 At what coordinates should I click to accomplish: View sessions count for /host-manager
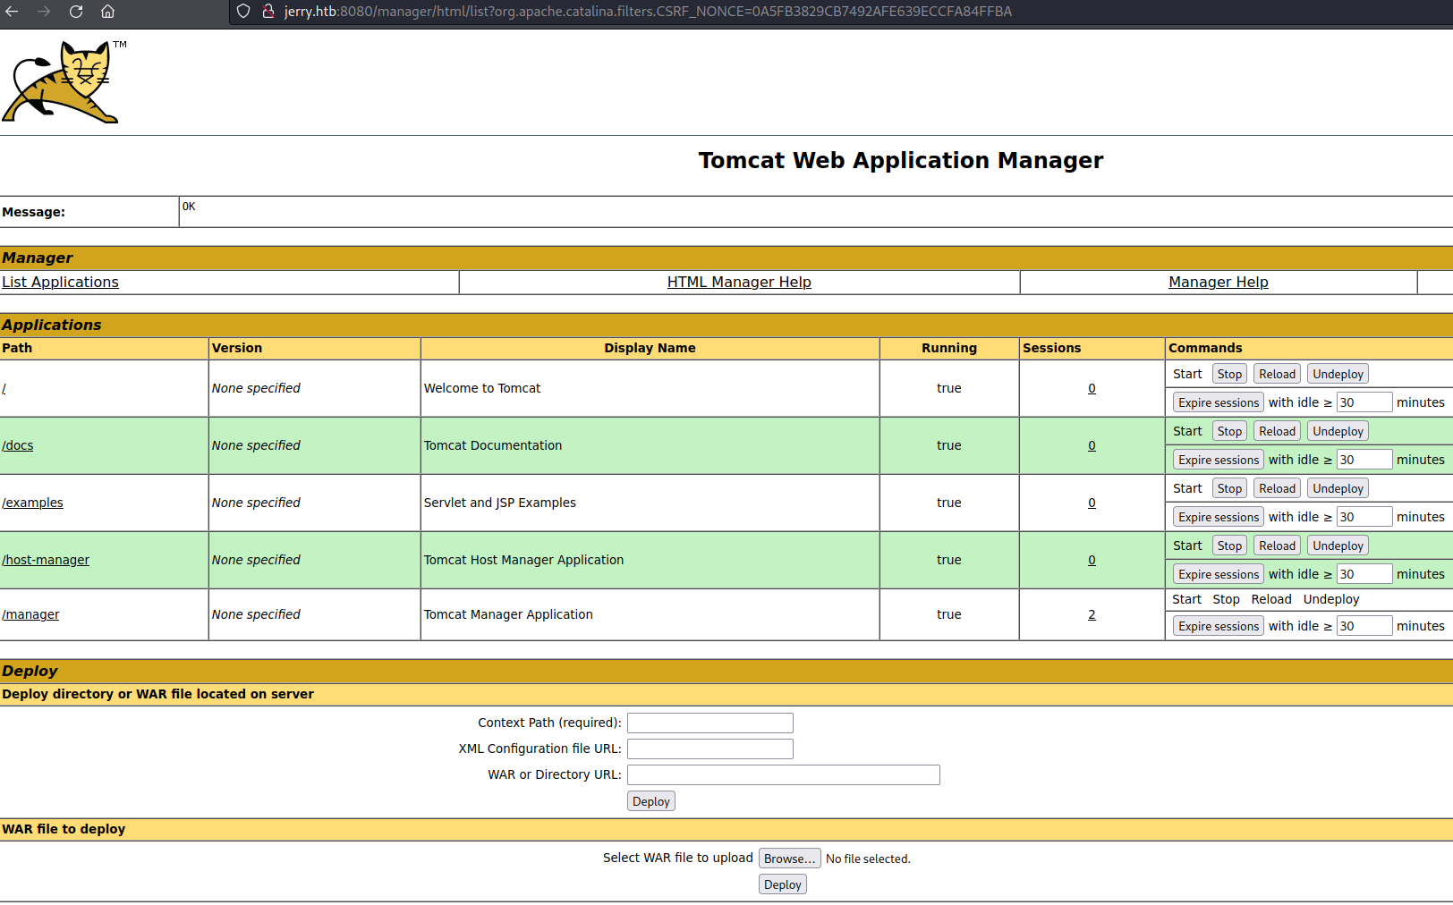pos(1092,560)
